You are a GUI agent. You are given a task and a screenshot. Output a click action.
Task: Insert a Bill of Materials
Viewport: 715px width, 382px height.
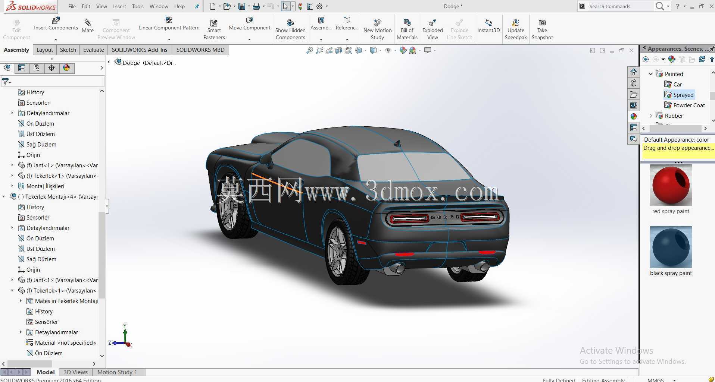coord(407,29)
